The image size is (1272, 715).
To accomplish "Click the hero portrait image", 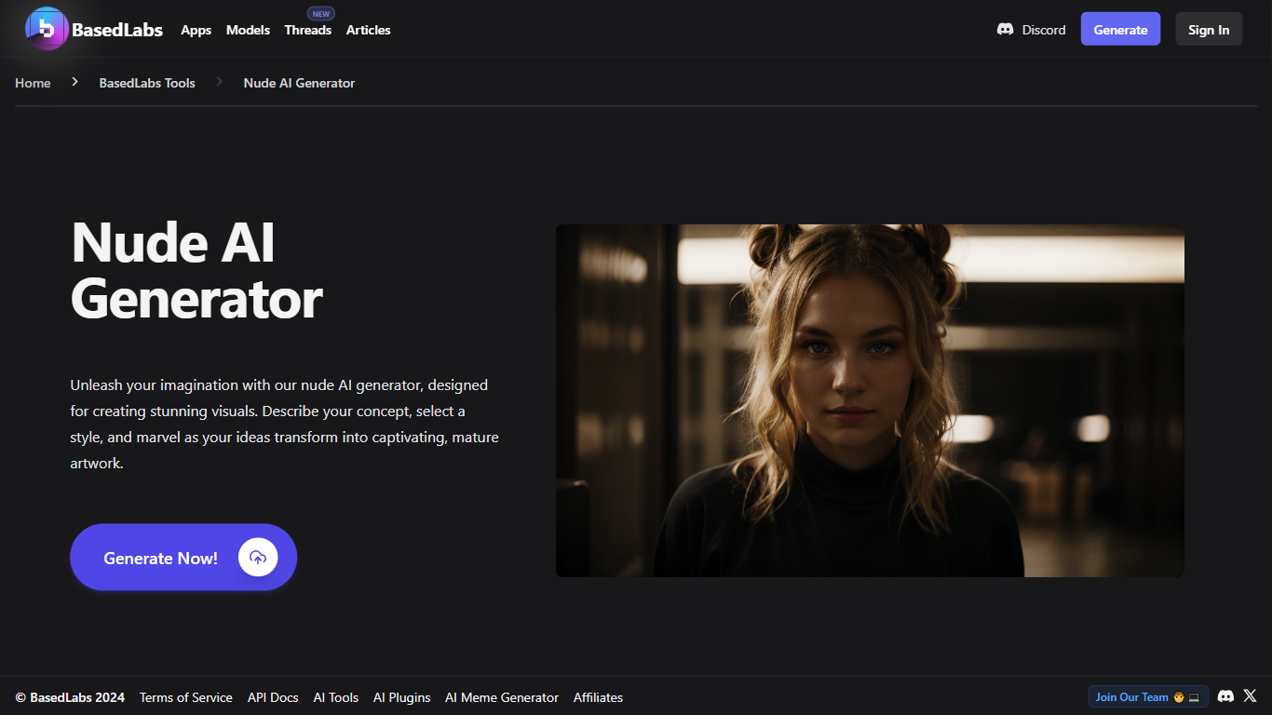I will click(870, 400).
